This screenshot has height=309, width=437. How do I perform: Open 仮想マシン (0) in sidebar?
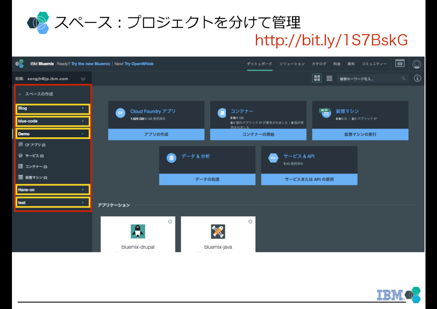(36, 178)
